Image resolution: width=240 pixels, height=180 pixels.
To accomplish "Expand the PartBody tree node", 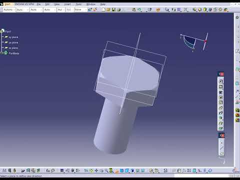I will [1, 53].
